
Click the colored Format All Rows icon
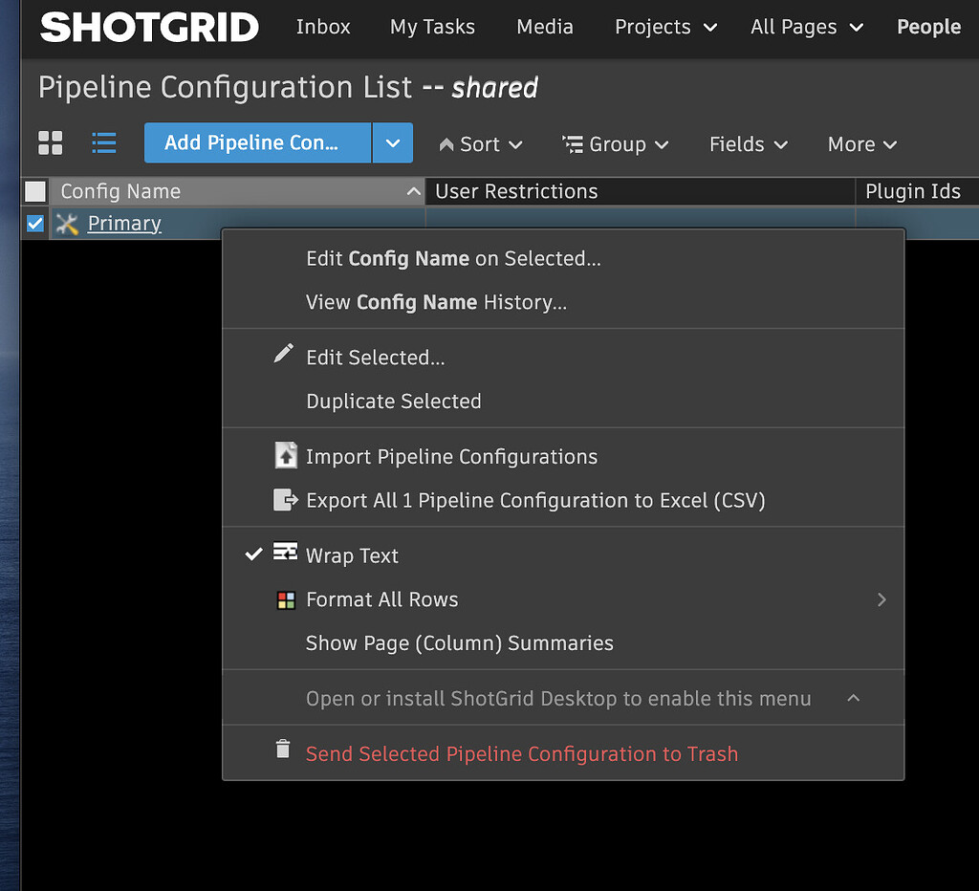pos(283,599)
